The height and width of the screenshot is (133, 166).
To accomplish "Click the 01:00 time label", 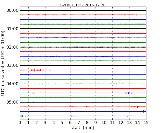I will (13, 29).
